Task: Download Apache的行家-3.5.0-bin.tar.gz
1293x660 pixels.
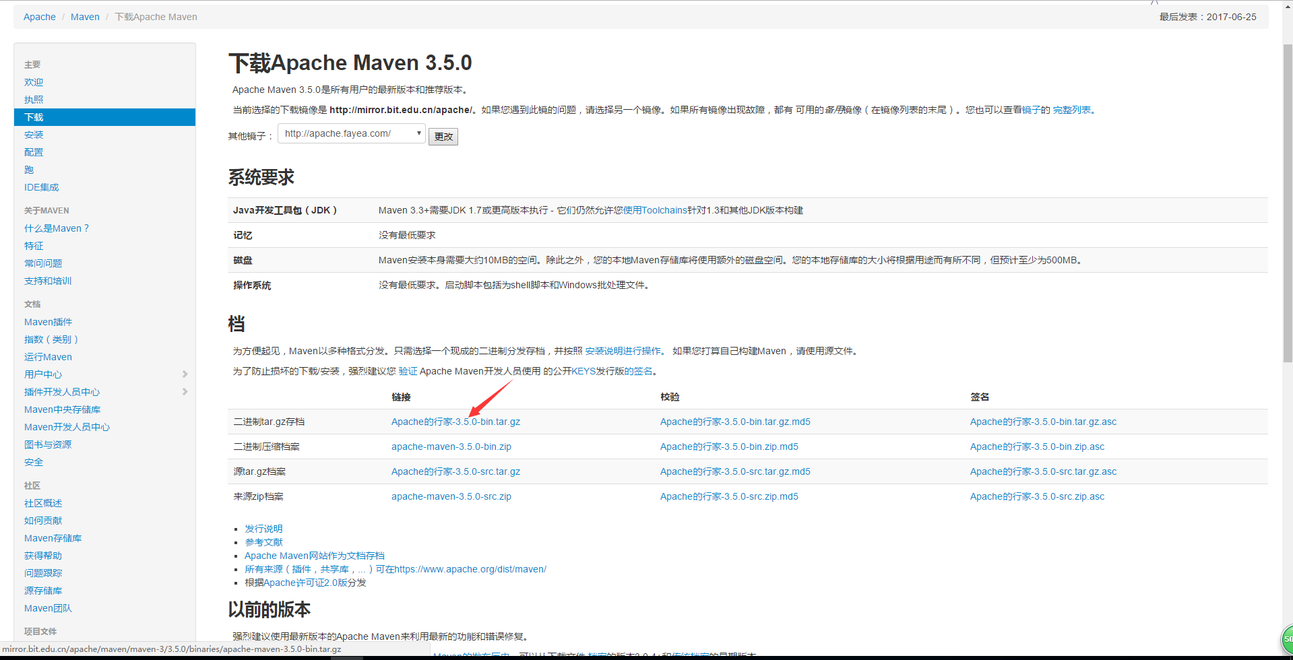Action: tap(455, 422)
